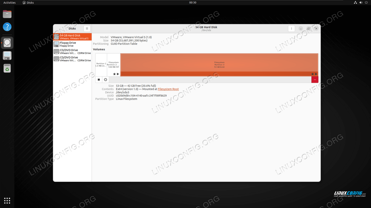The height and width of the screenshot is (208, 371).
Task: Click the '54 GB Hard Disk' window title
Action: tap(206, 27)
